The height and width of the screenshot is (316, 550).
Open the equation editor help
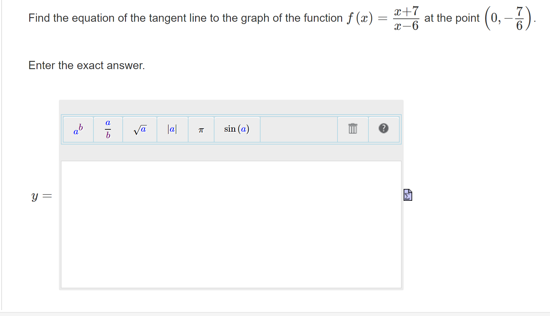pos(384,129)
